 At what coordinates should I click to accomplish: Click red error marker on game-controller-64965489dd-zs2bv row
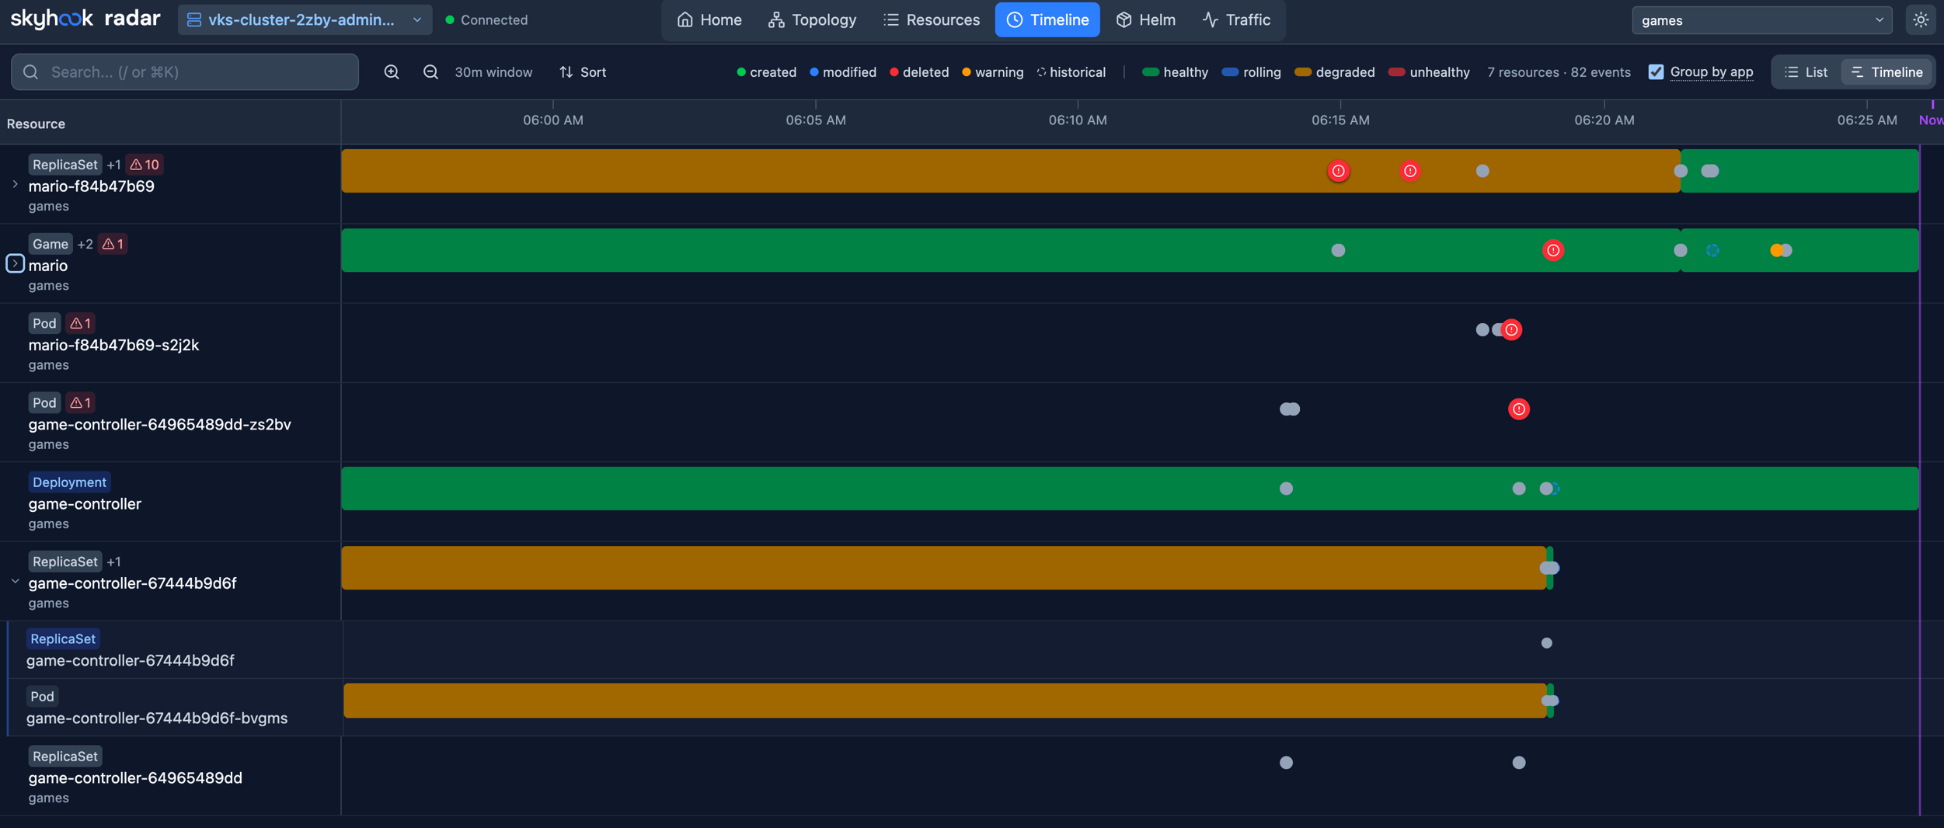pos(1518,409)
